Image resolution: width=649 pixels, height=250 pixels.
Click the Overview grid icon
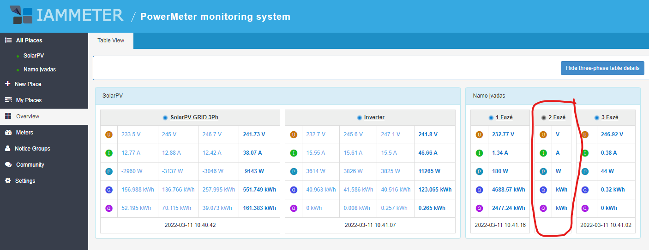[x=8, y=116]
